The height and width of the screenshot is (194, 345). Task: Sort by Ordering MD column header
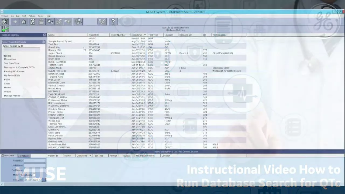coord(190,35)
